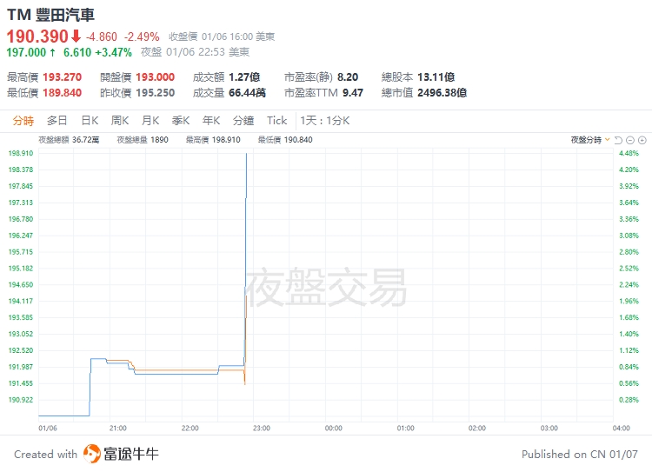Open the 月K chart tab
The height and width of the screenshot is (472, 652).
coord(150,121)
